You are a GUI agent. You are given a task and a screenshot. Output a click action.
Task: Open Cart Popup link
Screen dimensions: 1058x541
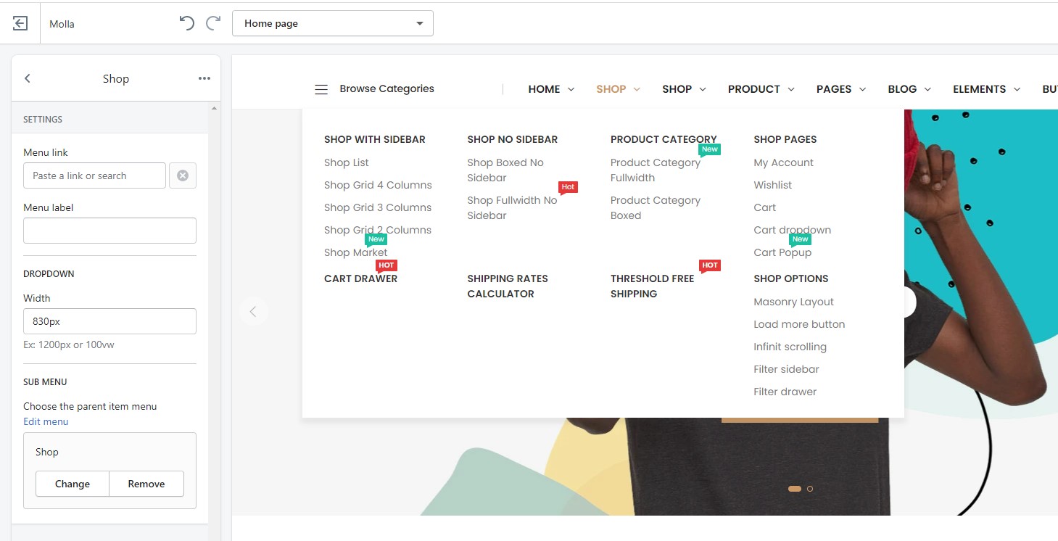point(782,252)
